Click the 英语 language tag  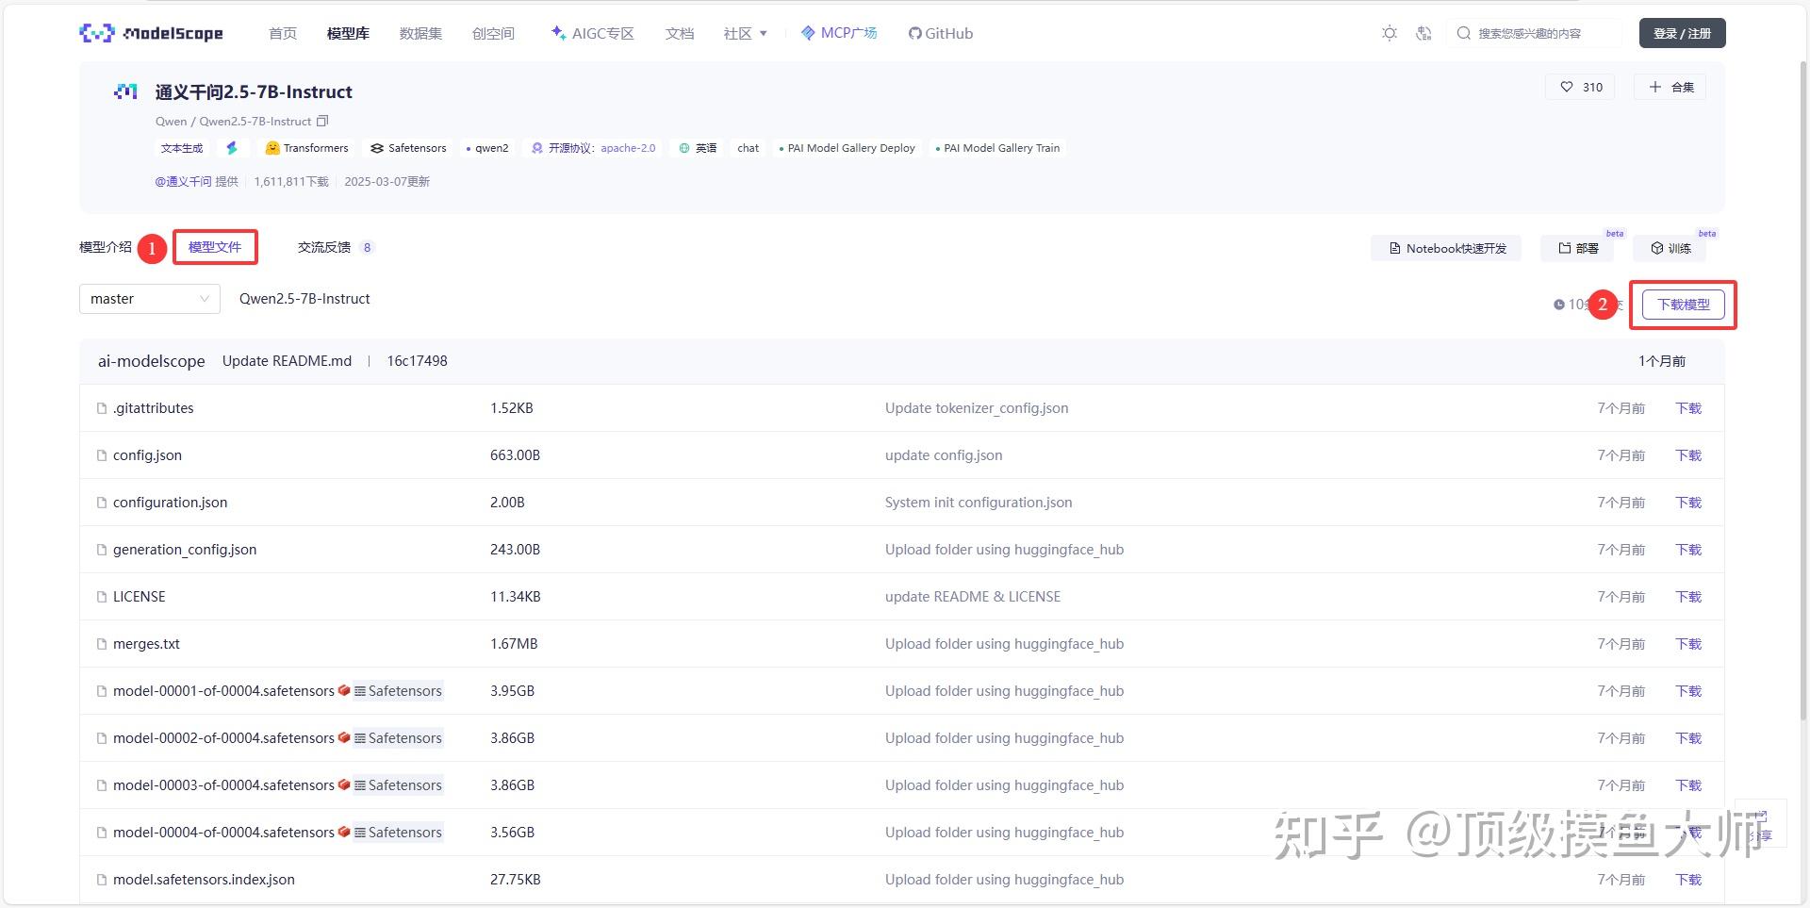pyautogui.click(x=698, y=148)
